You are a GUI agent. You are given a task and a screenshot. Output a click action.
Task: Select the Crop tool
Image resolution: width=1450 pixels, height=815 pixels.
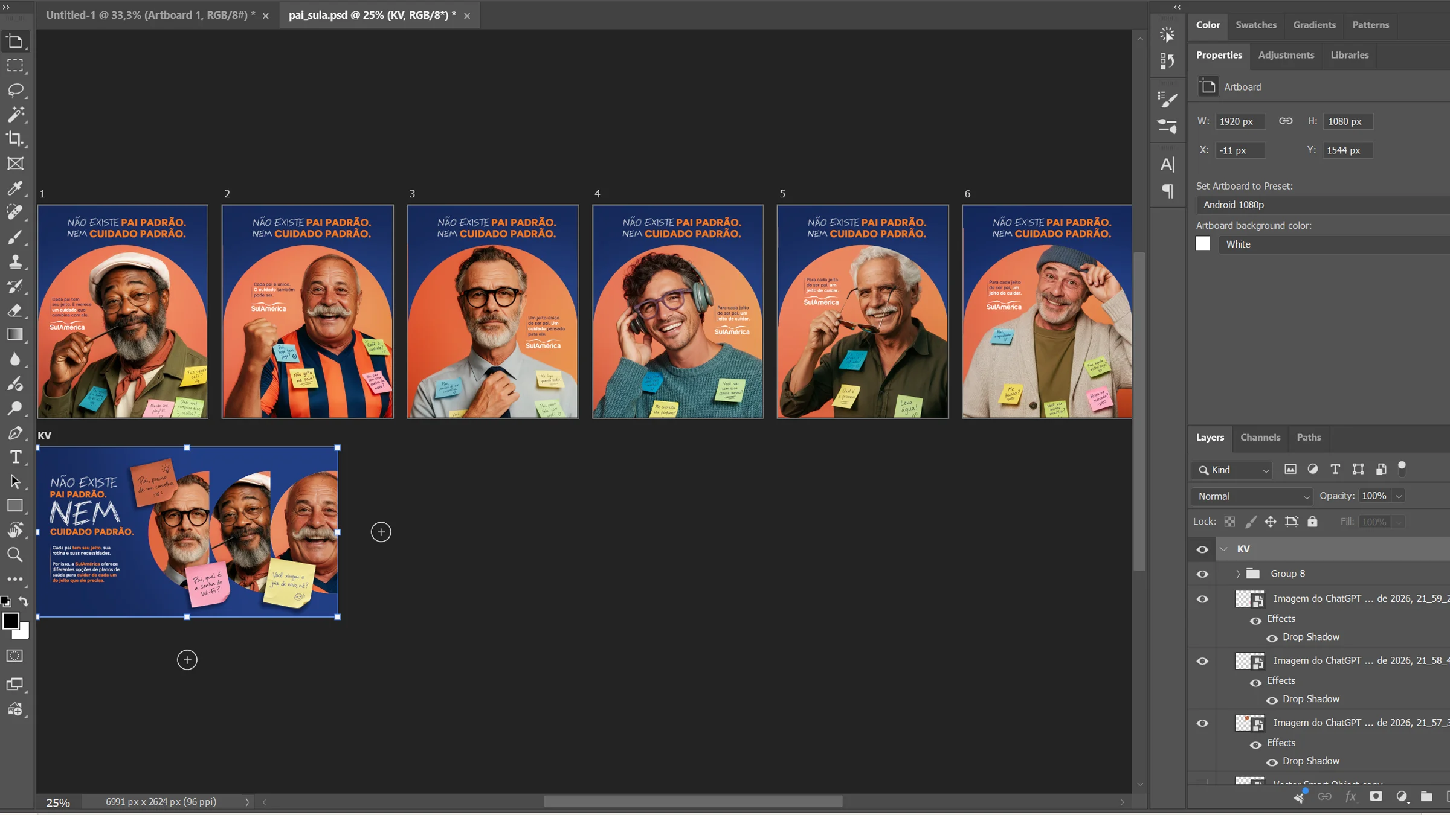pyautogui.click(x=15, y=139)
